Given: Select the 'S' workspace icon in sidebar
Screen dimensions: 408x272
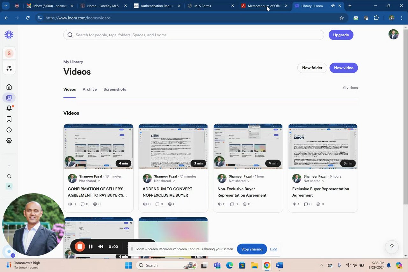Looking at the screenshot, I should [9, 53].
